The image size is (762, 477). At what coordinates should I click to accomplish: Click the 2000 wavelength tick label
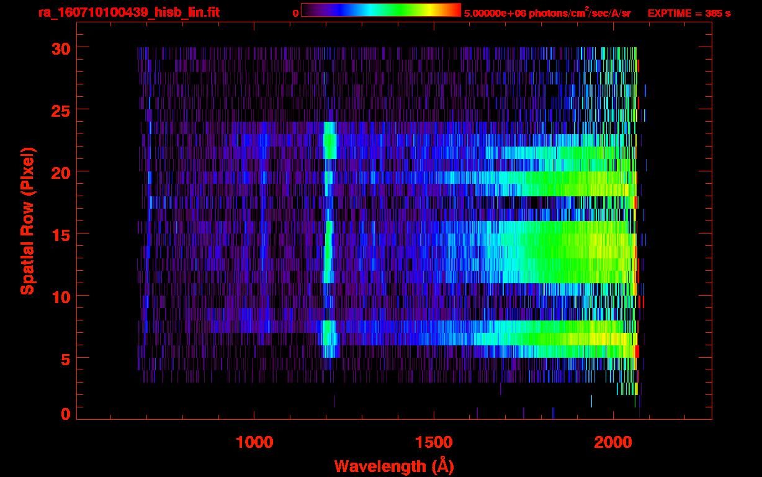click(x=612, y=442)
